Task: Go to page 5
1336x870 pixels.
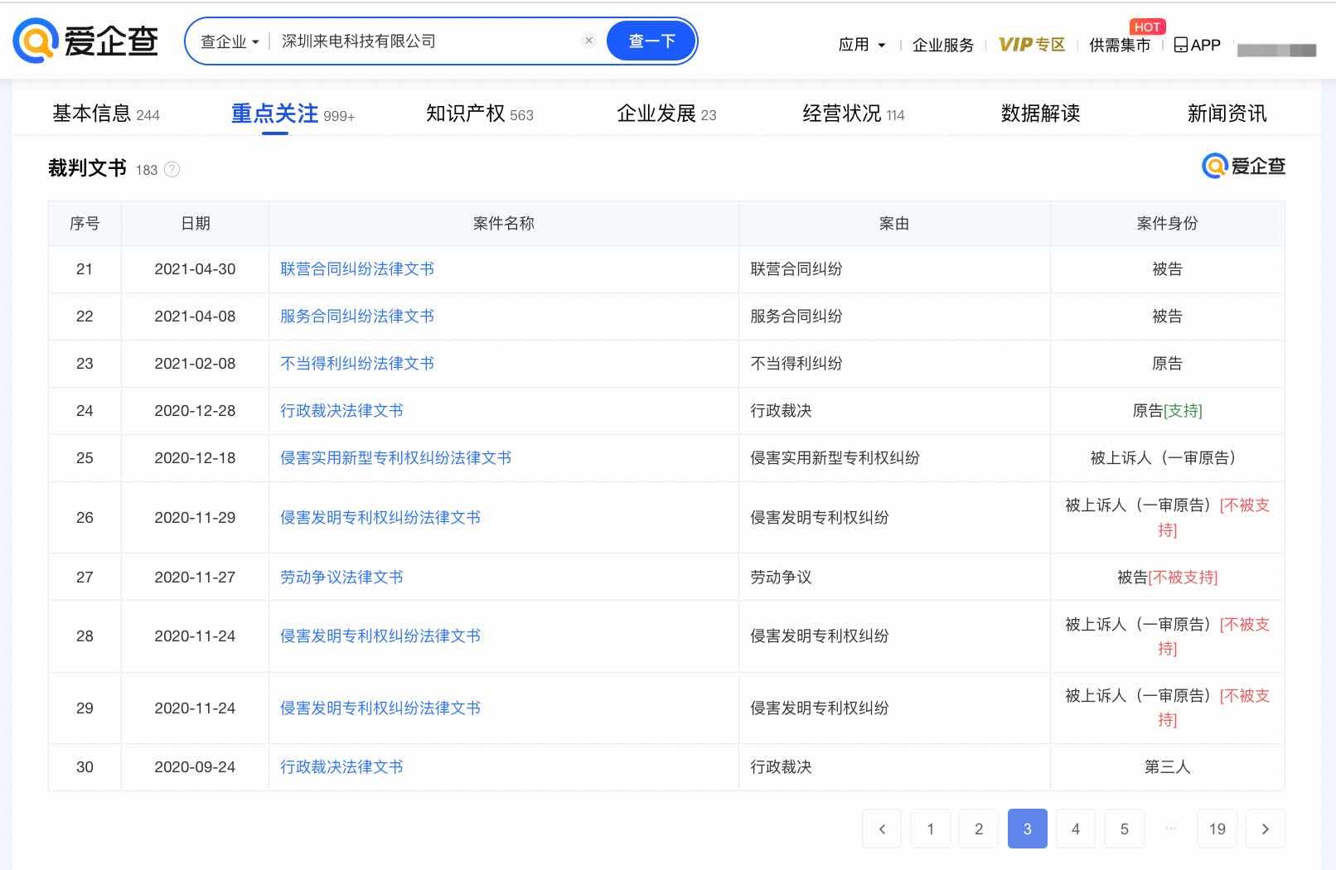Action: click(x=1125, y=829)
